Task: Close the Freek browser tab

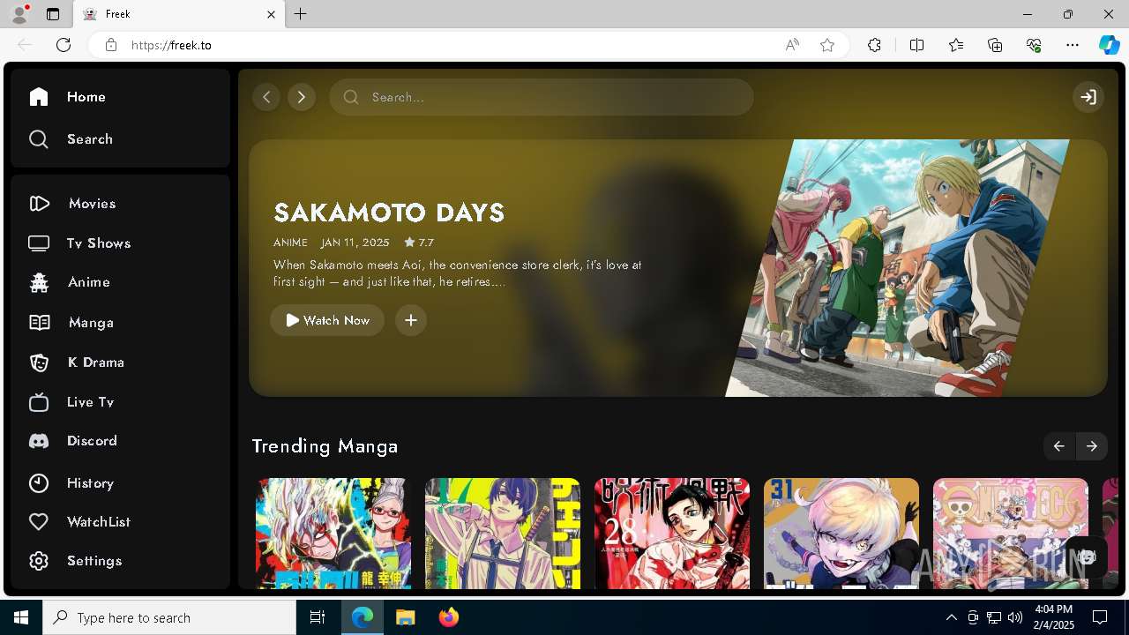Action: click(272, 14)
